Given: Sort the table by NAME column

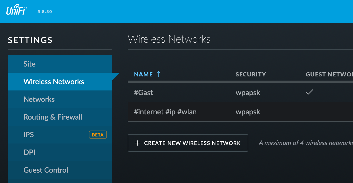Looking at the screenshot, I should click(143, 74).
